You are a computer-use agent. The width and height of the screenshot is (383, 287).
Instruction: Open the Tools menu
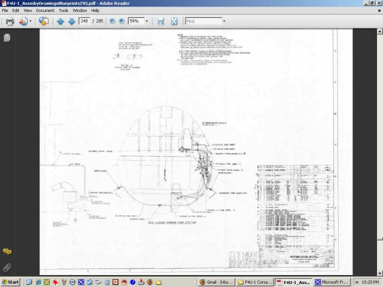click(63, 11)
